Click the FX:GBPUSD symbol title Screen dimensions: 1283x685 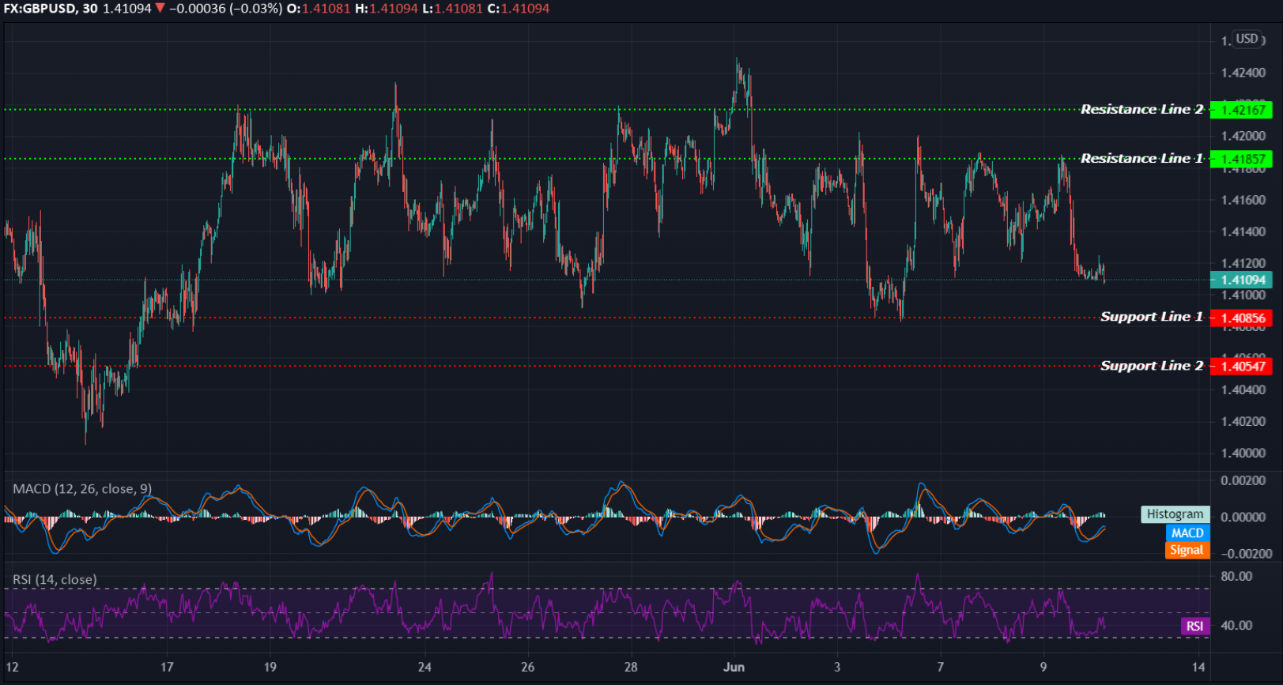[x=40, y=9]
